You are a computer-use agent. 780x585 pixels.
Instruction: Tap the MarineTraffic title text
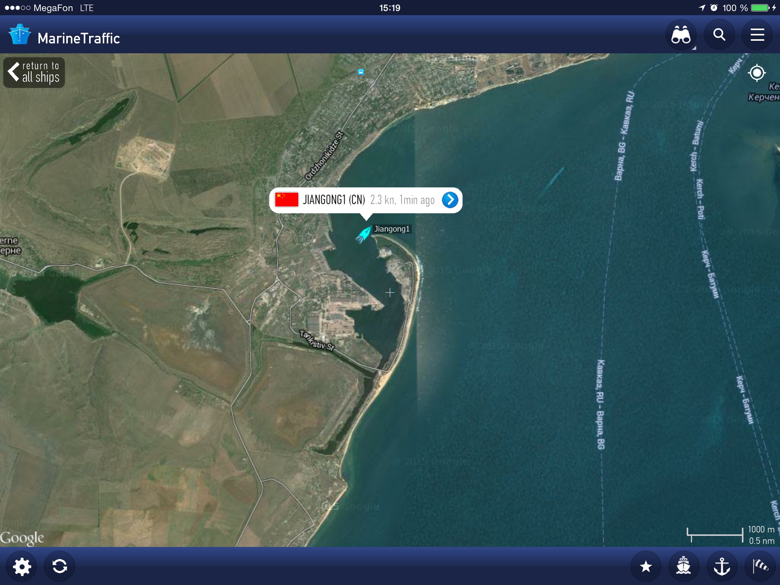(79, 38)
